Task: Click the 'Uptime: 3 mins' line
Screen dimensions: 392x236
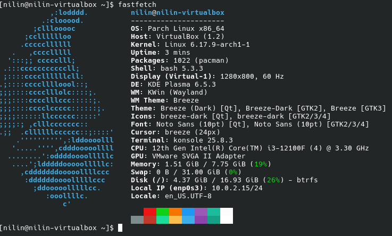Action: (x=160, y=53)
